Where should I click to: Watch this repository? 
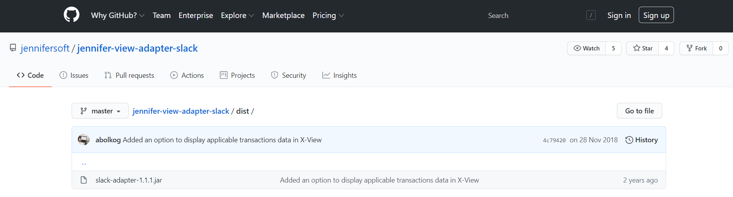[586, 48]
